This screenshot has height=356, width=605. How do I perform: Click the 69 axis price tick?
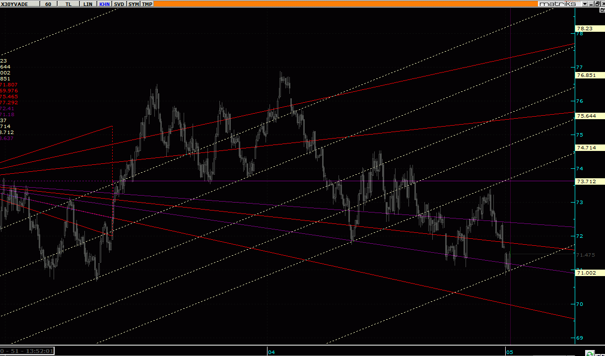[579, 338]
